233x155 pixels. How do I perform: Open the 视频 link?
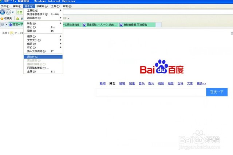[161, 83]
